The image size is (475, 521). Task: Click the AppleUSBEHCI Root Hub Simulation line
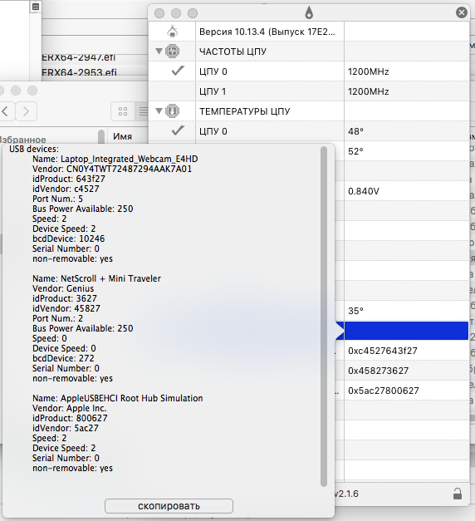point(118,398)
